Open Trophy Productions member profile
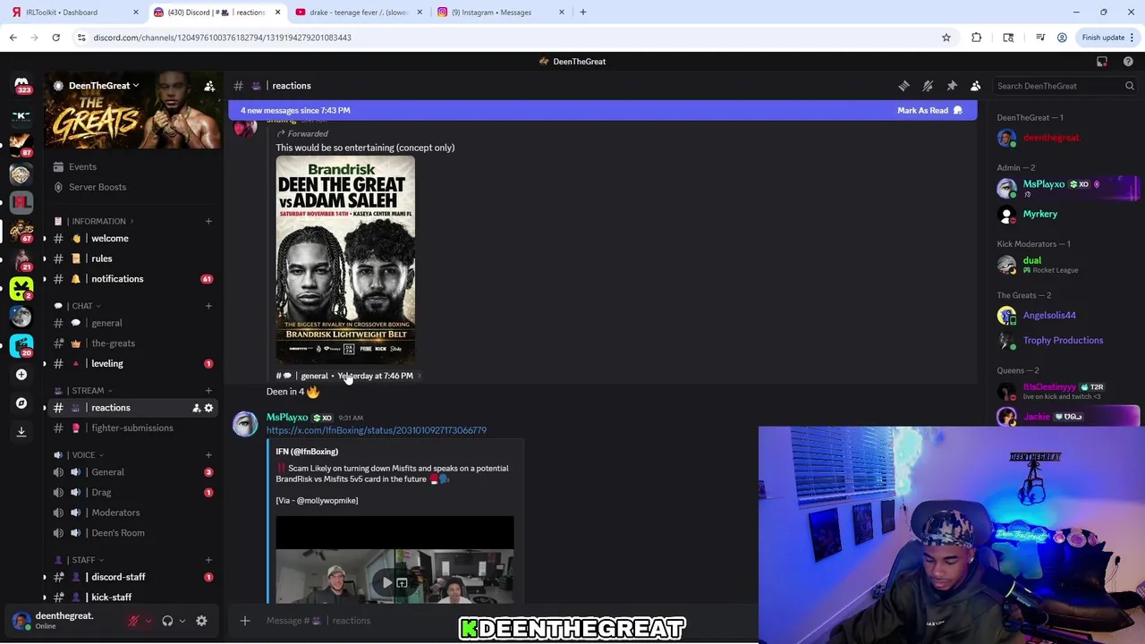Viewport: 1145px width, 644px height. click(1066, 341)
